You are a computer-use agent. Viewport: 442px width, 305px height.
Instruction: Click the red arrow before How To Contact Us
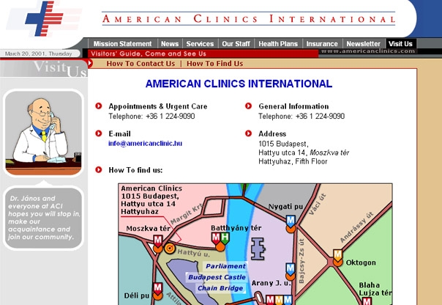point(90,63)
